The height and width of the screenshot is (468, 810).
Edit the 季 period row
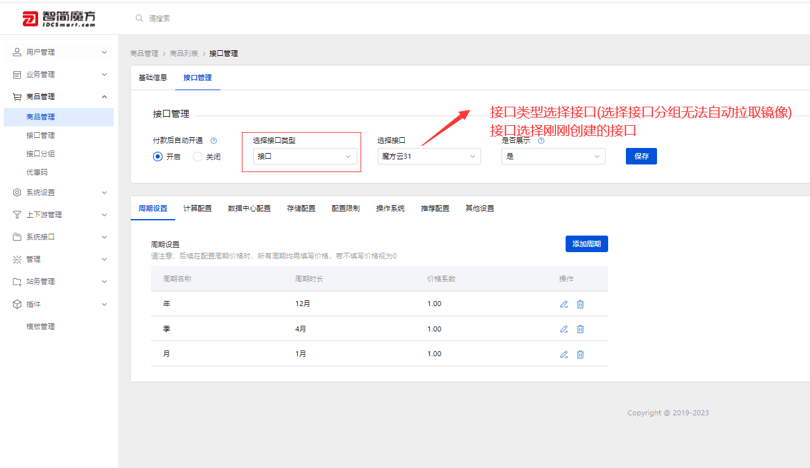(564, 329)
